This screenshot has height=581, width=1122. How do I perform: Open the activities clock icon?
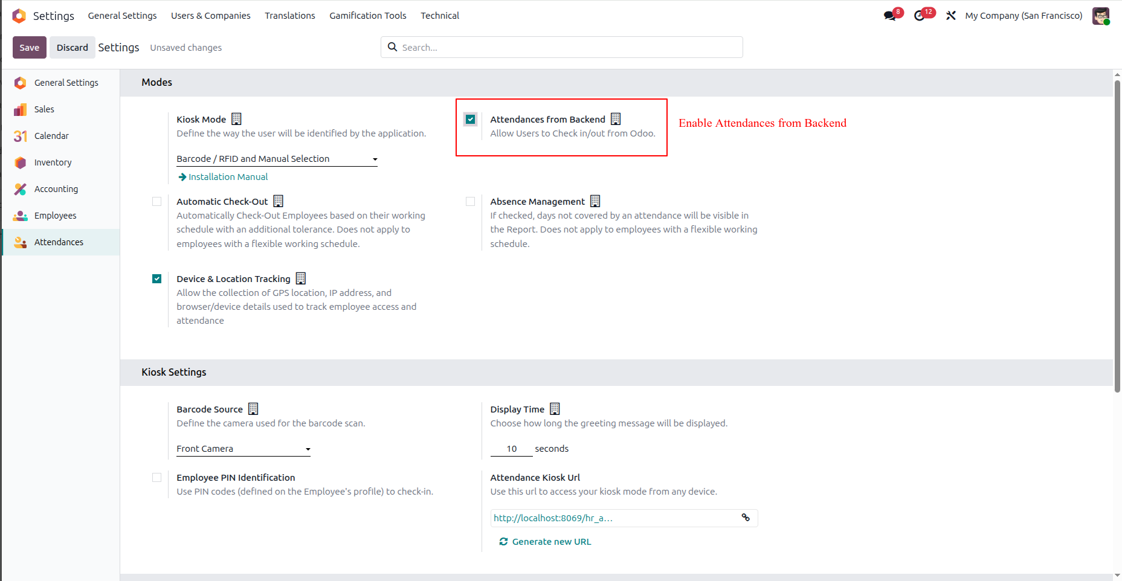[x=920, y=16]
